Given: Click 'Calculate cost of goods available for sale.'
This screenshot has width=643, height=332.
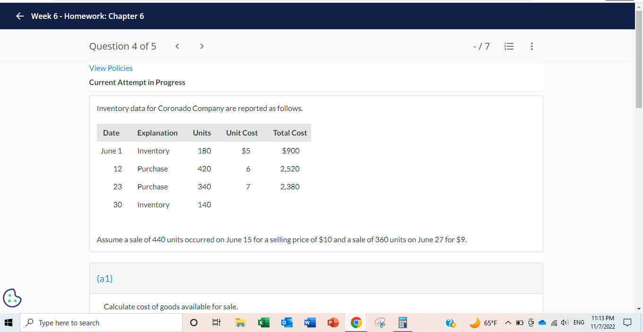Looking at the screenshot, I should click(171, 307).
